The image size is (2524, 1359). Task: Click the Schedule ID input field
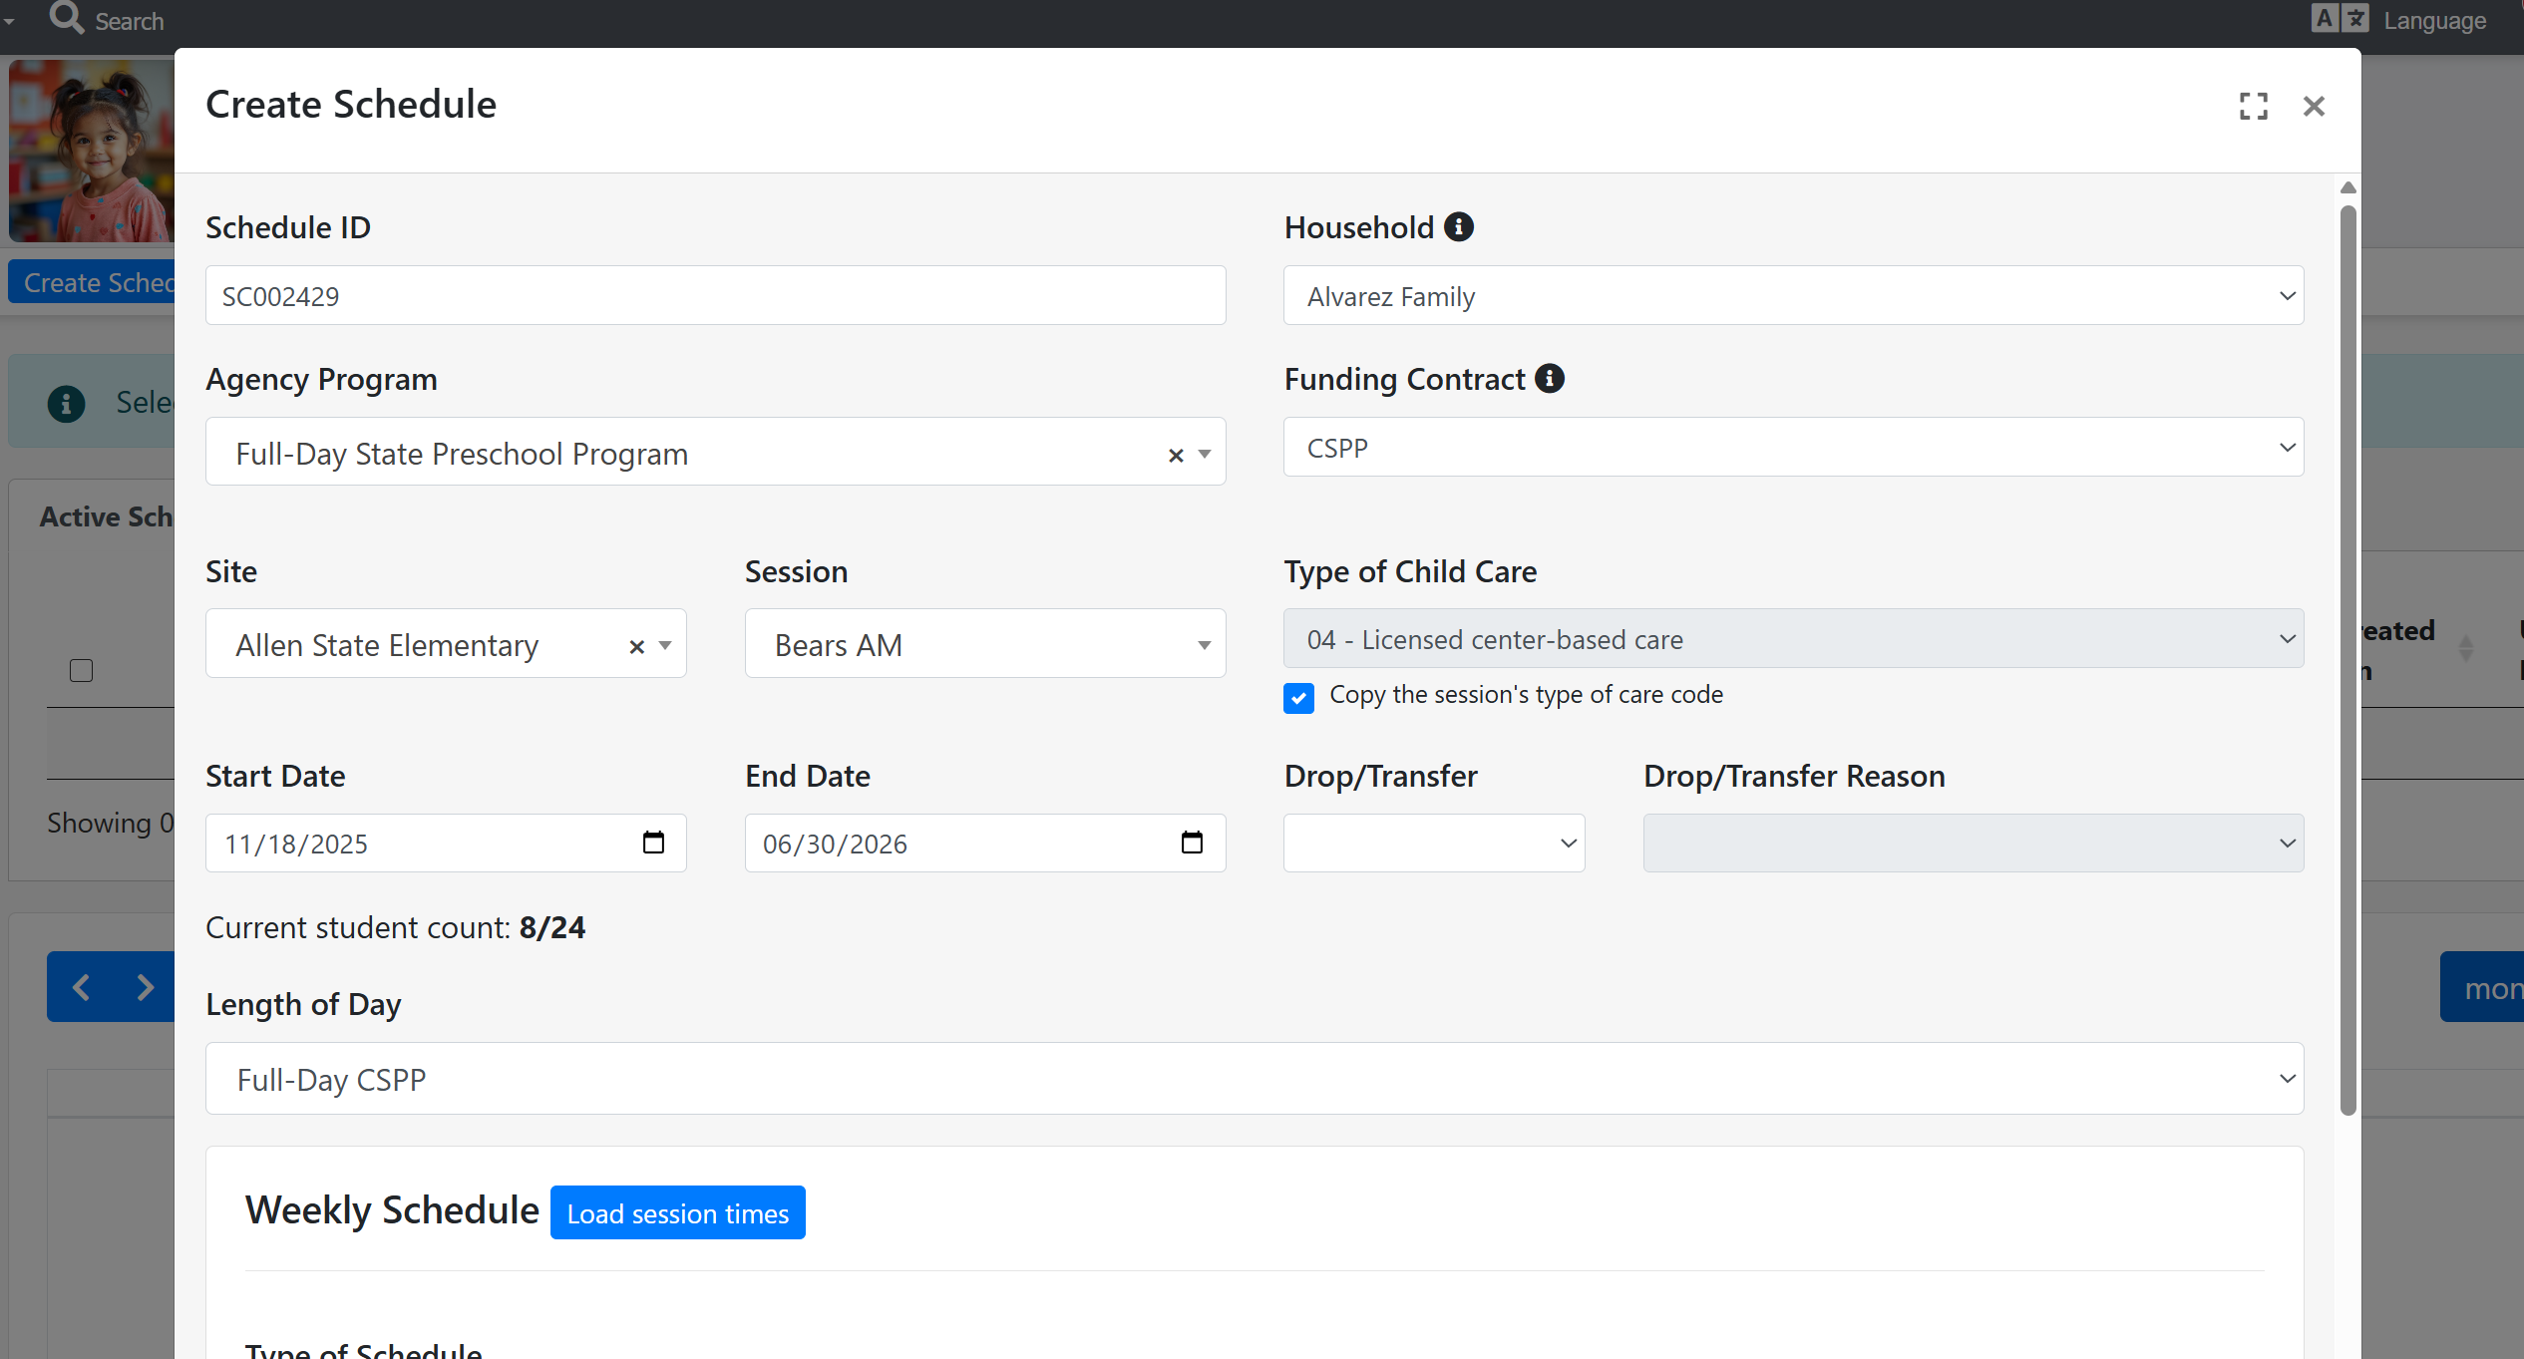pyautogui.click(x=714, y=296)
